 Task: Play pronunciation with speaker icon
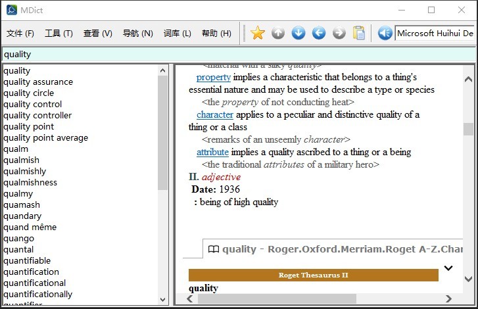(x=385, y=33)
